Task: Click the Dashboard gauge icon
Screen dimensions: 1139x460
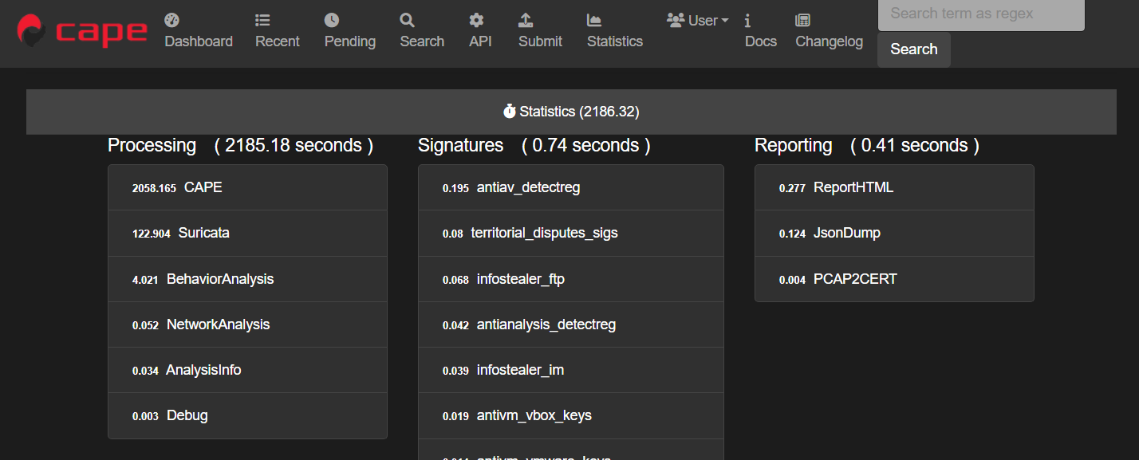Action: 170,20
